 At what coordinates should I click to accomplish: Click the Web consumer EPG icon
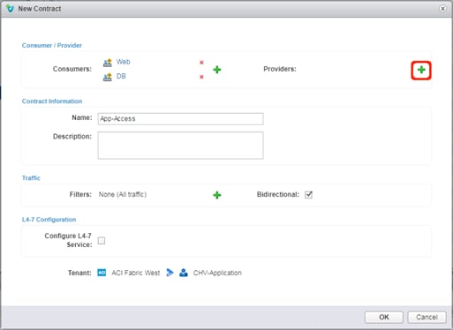(x=108, y=63)
